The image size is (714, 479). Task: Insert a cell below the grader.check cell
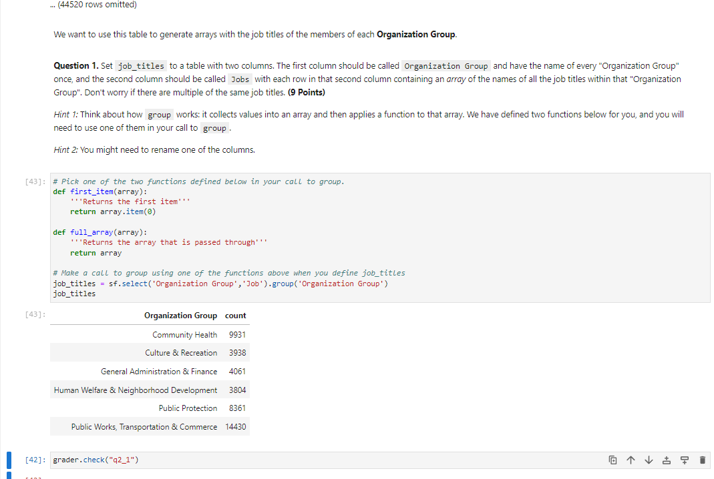click(684, 460)
